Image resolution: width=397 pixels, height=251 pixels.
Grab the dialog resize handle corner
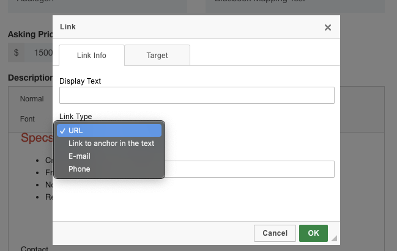pyautogui.click(x=334, y=238)
